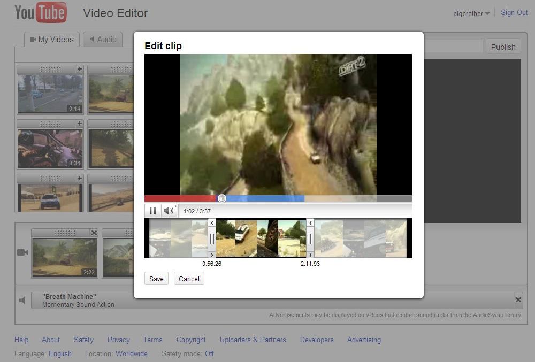Nudge the end trim handle right

coord(310,255)
